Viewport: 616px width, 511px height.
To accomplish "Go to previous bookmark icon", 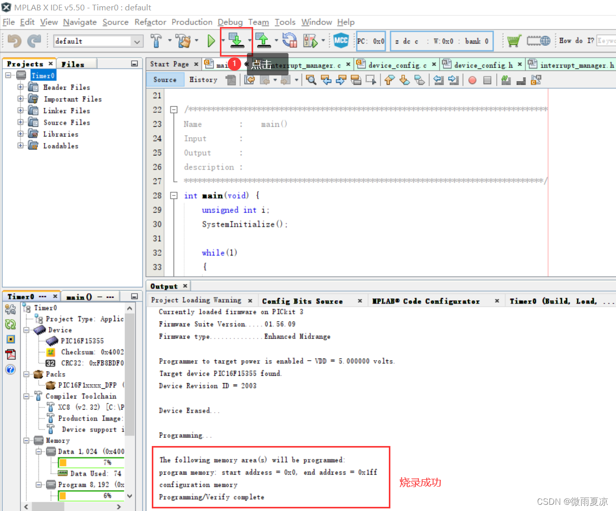I will click(x=389, y=80).
